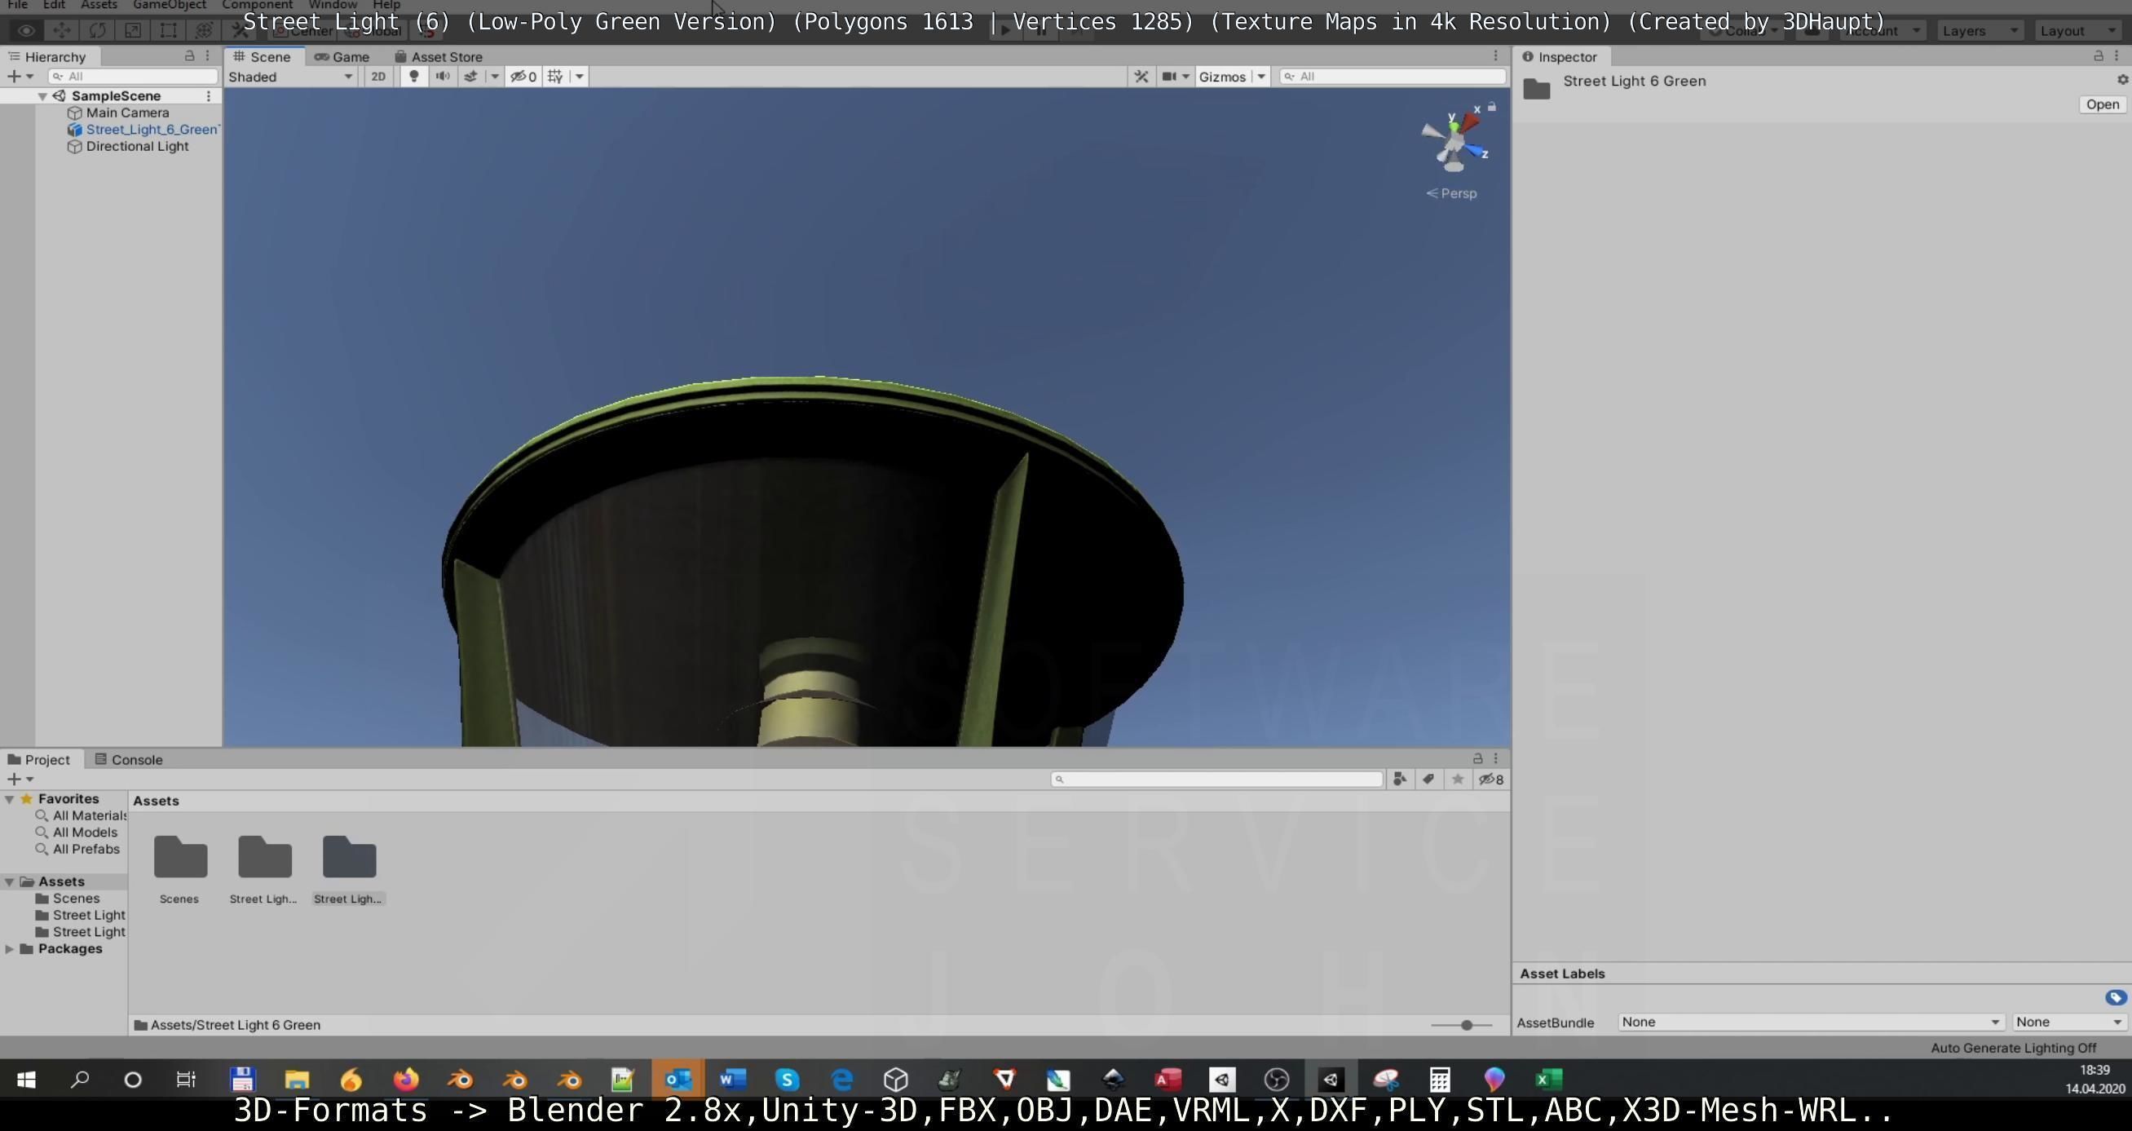Open the AssetBundle variant dropdown
2132x1131 pixels.
click(2068, 1022)
